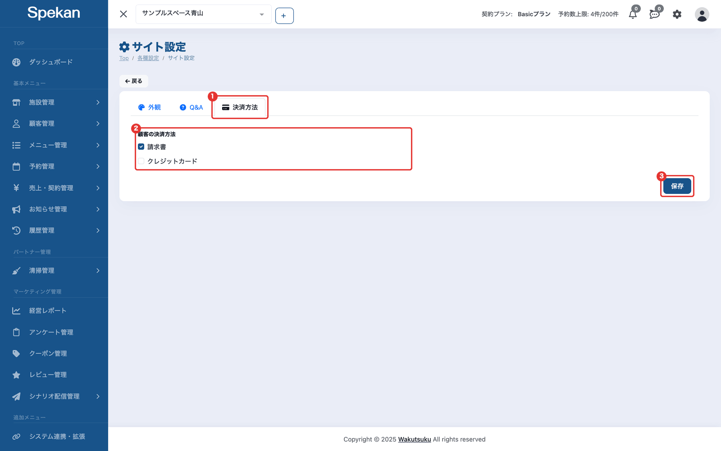This screenshot has width=721, height=451.
Task: Click the 予約数上限: 4件/200件 text
Action: click(588, 14)
